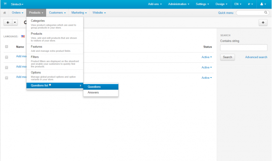Toggle the select-all checkbox beside Name

coord(7,47)
